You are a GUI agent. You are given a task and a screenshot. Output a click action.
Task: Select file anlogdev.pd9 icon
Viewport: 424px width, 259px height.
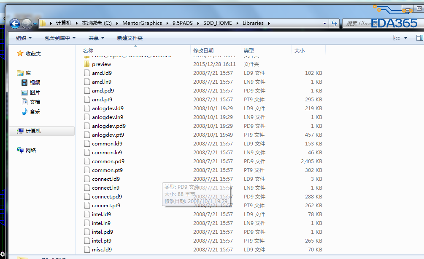tap(87, 126)
